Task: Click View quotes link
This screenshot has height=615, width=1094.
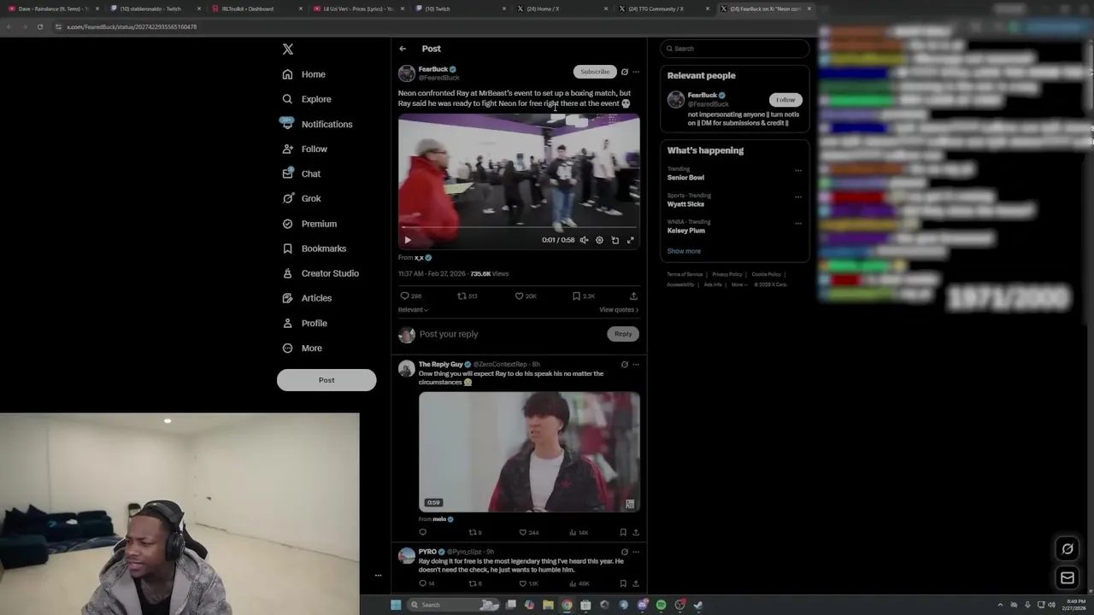Action: [x=619, y=310]
